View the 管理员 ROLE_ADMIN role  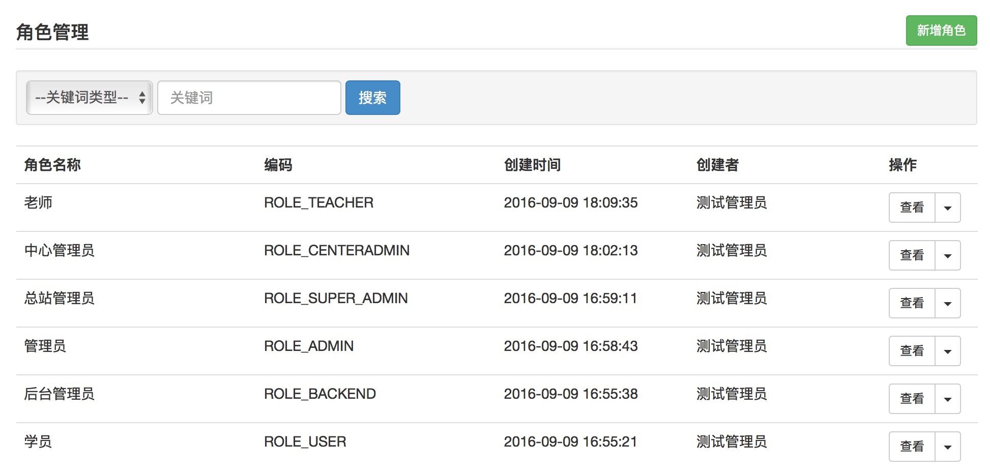point(912,351)
